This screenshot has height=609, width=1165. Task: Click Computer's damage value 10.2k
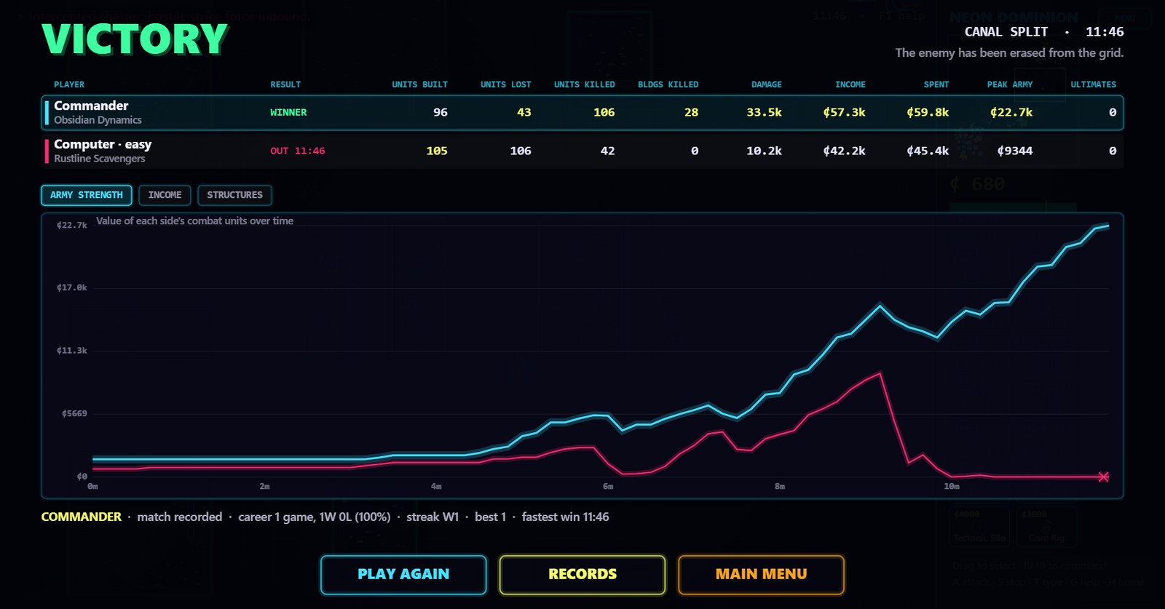(765, 151)
